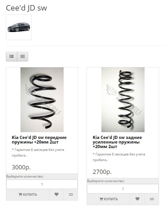165x208 pixels.
Task: Open rear spring product photo
Action: click(123, 100)
